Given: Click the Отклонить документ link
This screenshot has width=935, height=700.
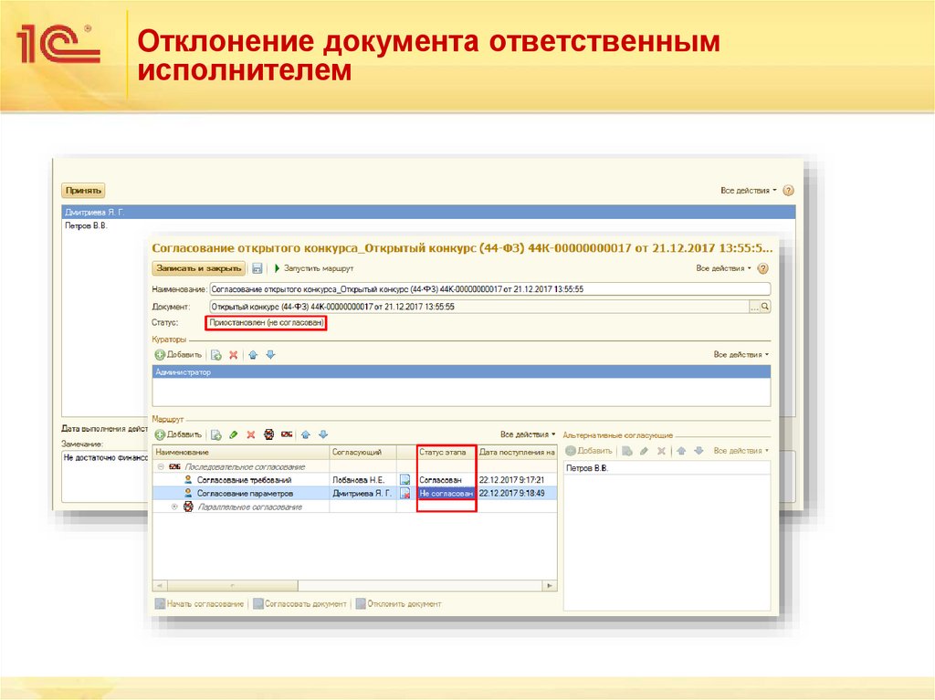Looking at the screenshot, I should pos(404,603).
